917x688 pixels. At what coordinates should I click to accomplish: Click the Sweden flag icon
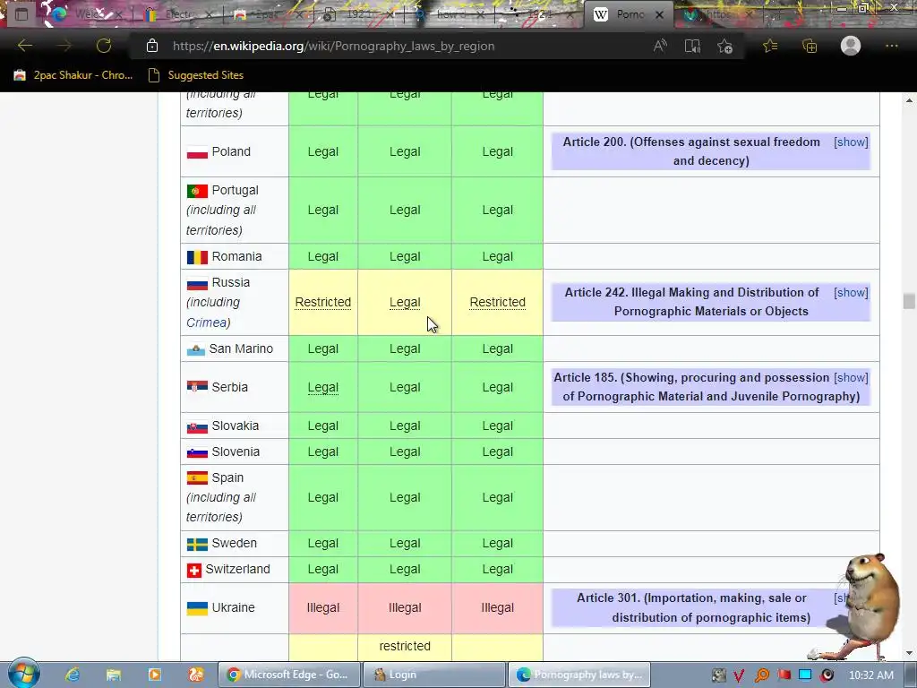point(197,544)
